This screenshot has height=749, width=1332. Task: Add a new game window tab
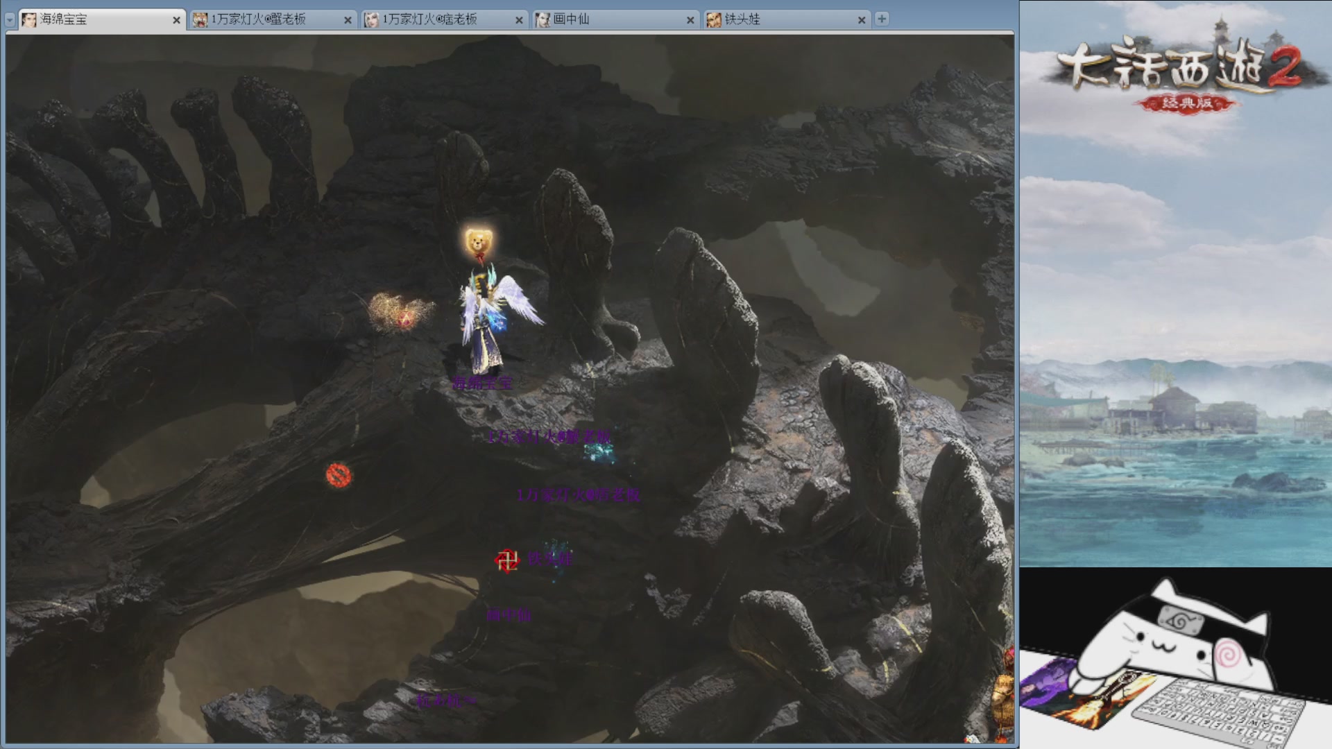(882, 19)
